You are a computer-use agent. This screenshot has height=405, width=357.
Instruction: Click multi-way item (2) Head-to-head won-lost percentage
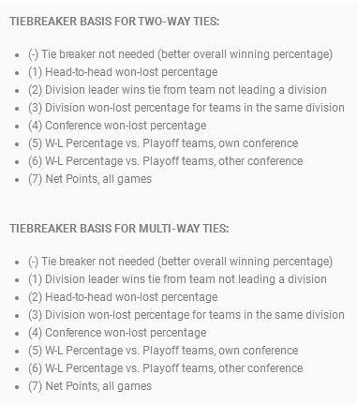pos(123,297)
